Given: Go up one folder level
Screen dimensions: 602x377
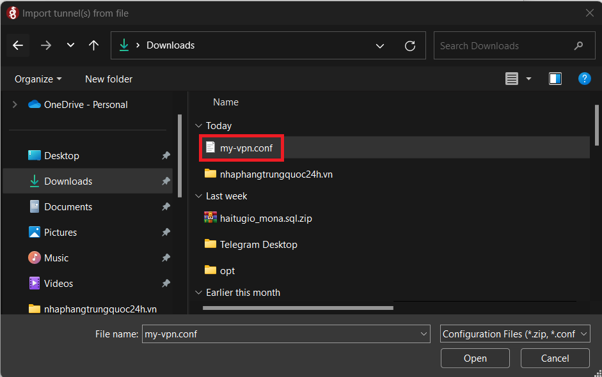Looking at the screenshot, I should 93,45.
